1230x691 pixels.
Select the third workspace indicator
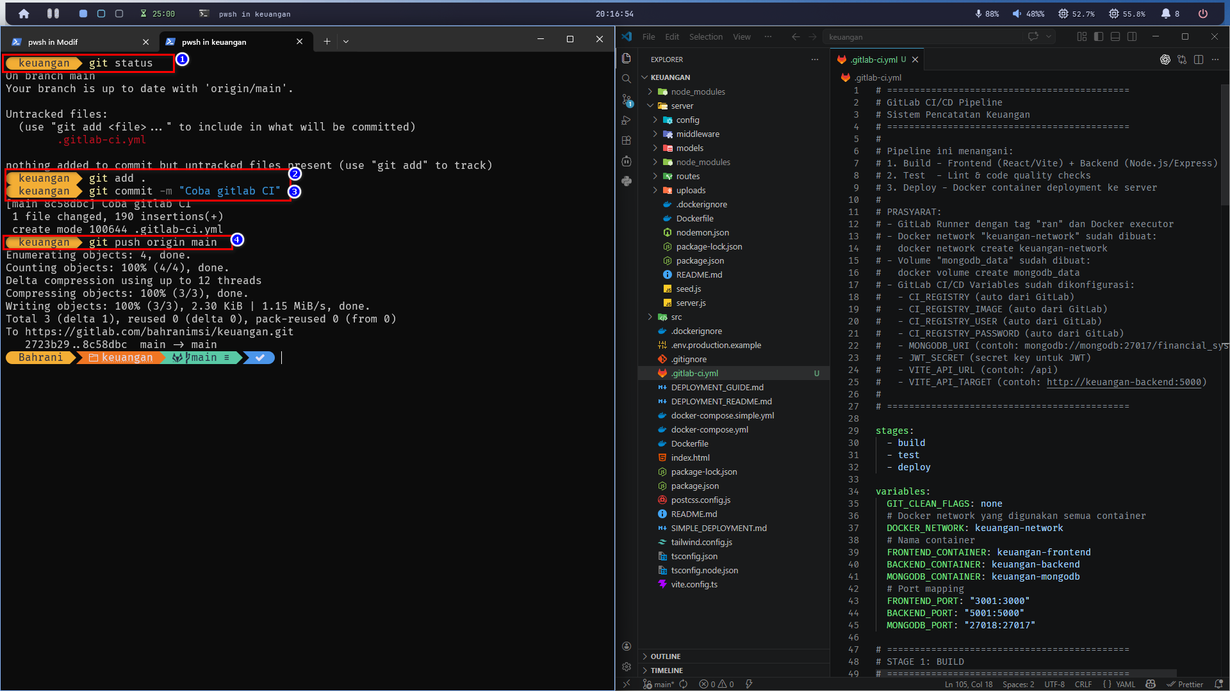119,13
